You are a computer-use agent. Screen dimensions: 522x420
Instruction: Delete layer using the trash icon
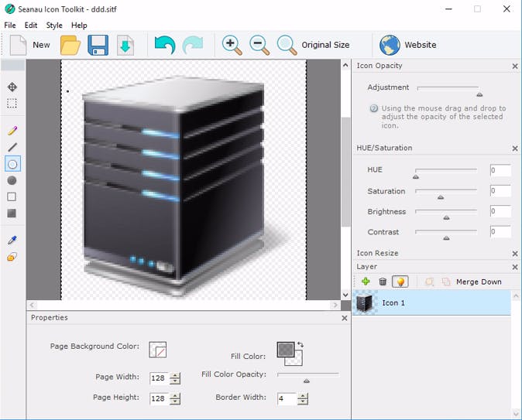pos(383,282)
